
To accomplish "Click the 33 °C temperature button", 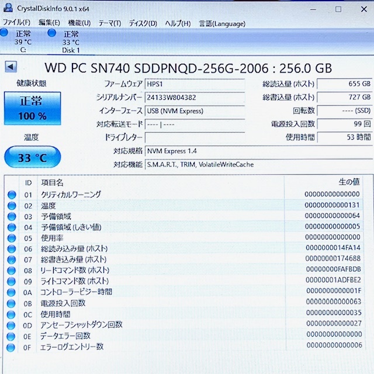I will tap(32, 157).
